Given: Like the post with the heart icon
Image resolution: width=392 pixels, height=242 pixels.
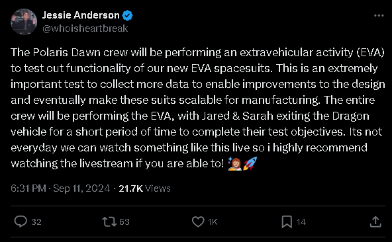Looking at the screenshot, I should (x=198, y=222).
